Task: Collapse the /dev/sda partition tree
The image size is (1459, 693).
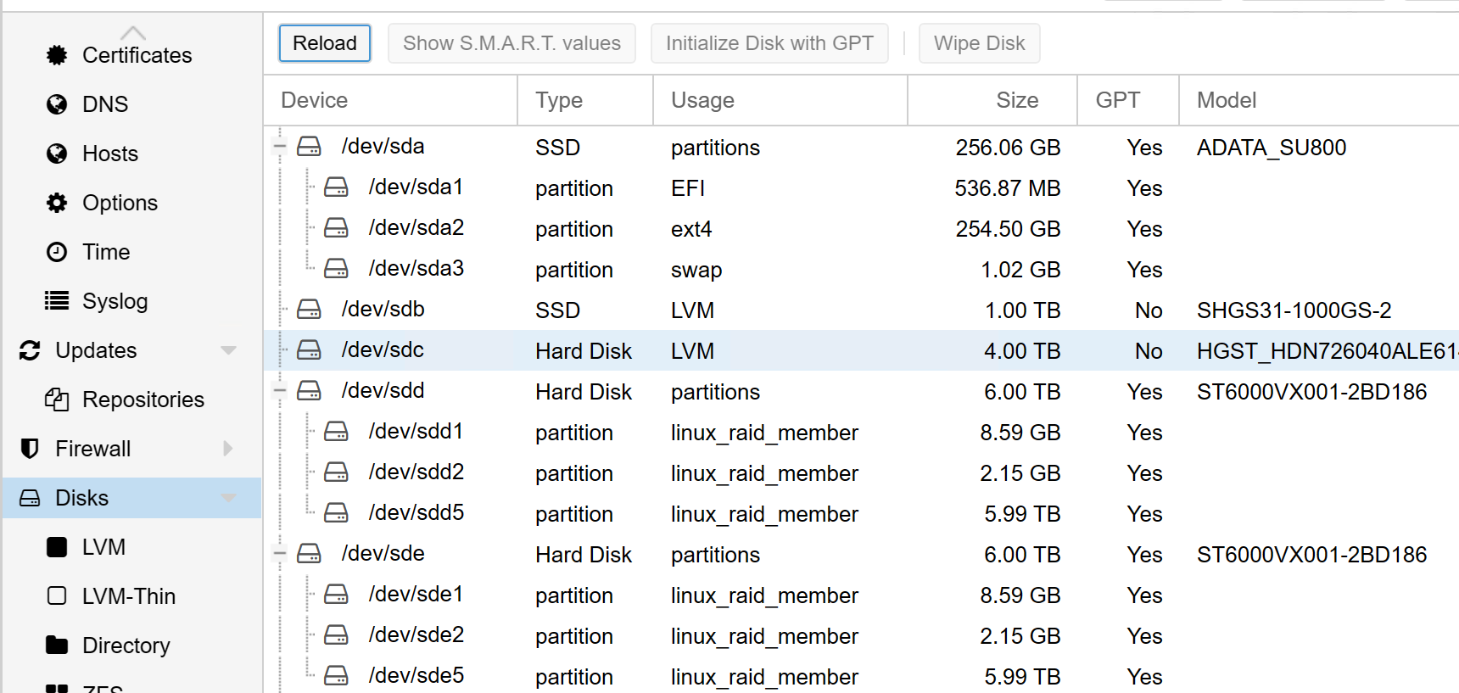Action: (280, 147)
